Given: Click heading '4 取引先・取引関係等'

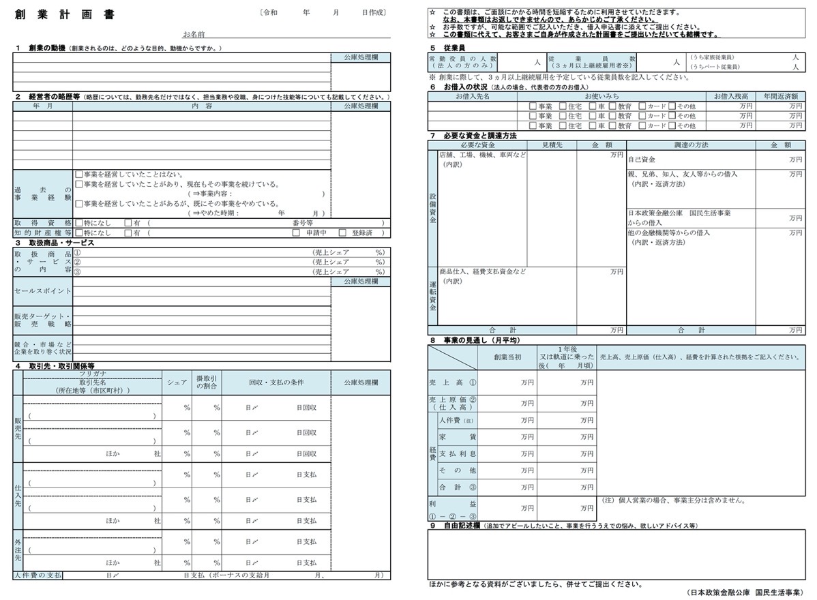Looking at the screenshot, I should click(55, 365).
